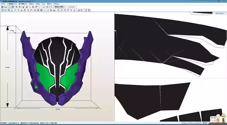Open the 文件(F) menu
This screenshot has width=227, height=125.
tap(3, 4)
